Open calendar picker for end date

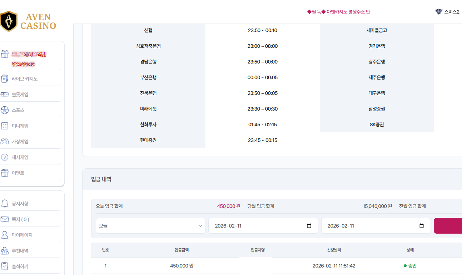coord(422,226)
